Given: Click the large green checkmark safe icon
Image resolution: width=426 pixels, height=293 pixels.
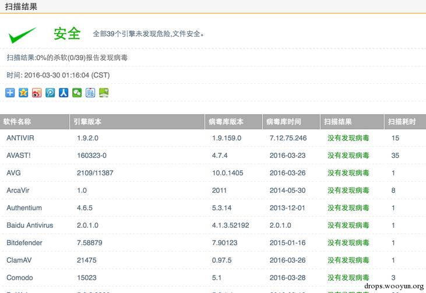Looking at the screenshot, I should pyautogui.click(x=23, y=35).
